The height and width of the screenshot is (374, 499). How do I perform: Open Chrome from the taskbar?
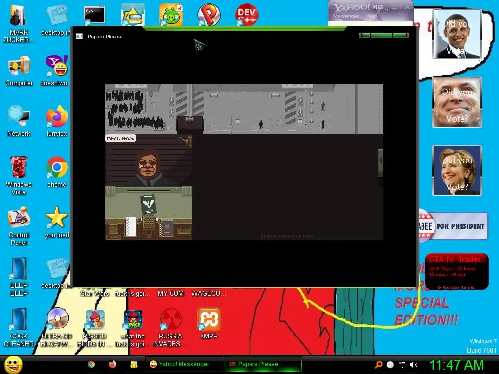[x=91, y=364]
